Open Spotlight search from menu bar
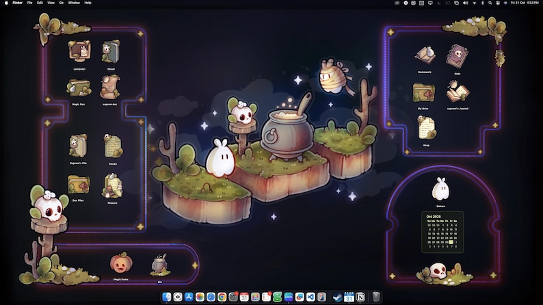The height and width of the screenshot is (305, 543). pos(490,3)
